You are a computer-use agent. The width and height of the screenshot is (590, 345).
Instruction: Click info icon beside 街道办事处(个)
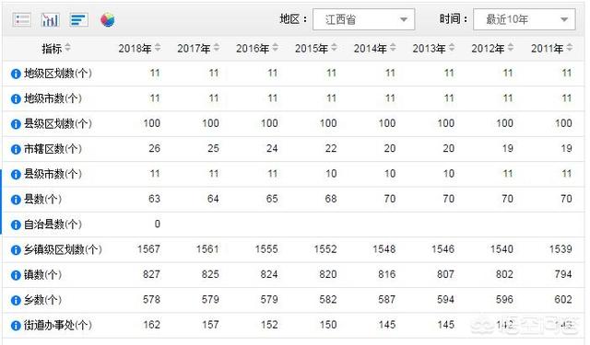(16, 326)
